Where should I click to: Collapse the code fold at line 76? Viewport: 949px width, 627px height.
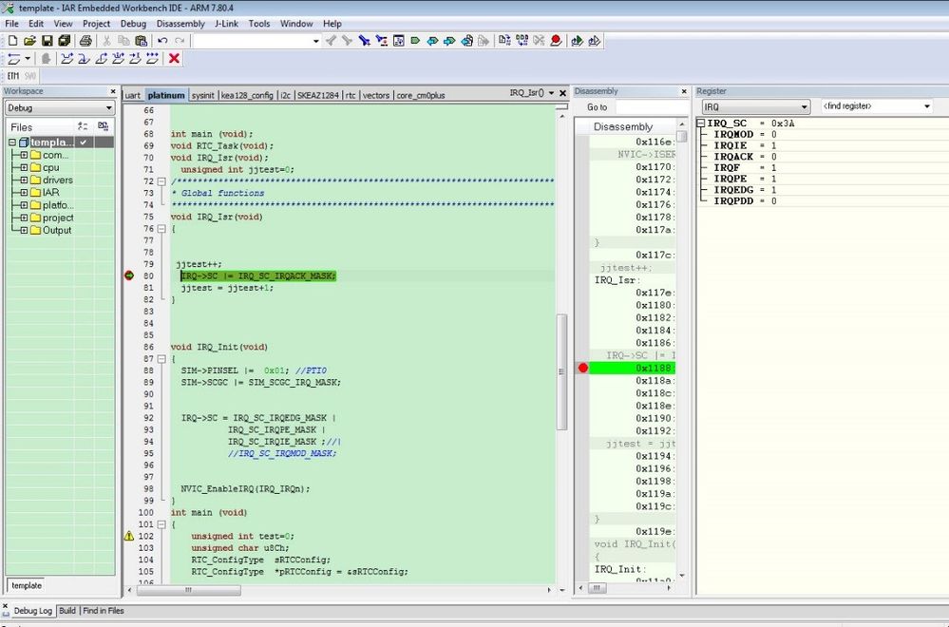click(x=161, y=229)
